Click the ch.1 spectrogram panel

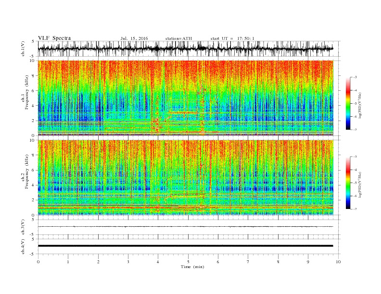pyautogui.click(x=186, y=98)
